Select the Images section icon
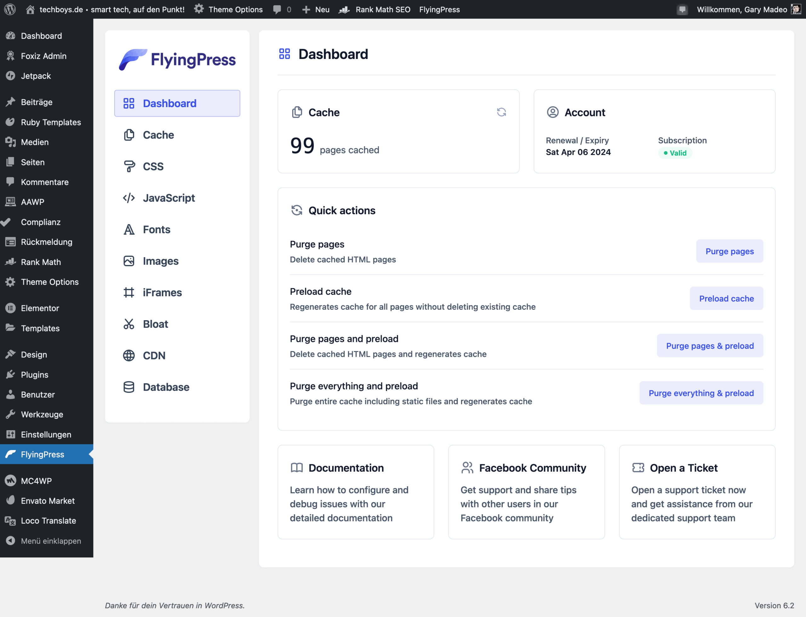The width and height of the screenshot is (806, 617). point(129,261)
